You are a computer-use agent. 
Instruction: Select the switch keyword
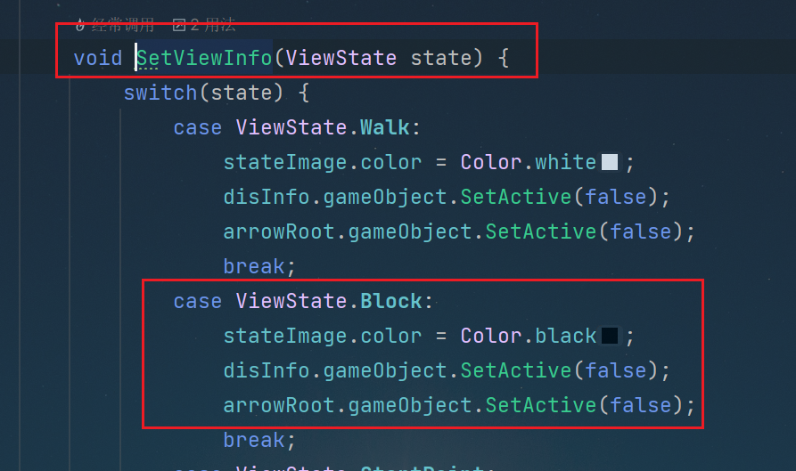click(x=160, y=93)
